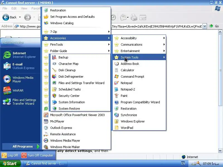Expand the Accessibility submenu

click(139, 38)
